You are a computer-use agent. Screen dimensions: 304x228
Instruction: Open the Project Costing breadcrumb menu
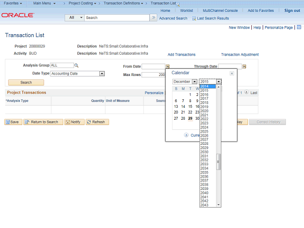click(82, 3)
